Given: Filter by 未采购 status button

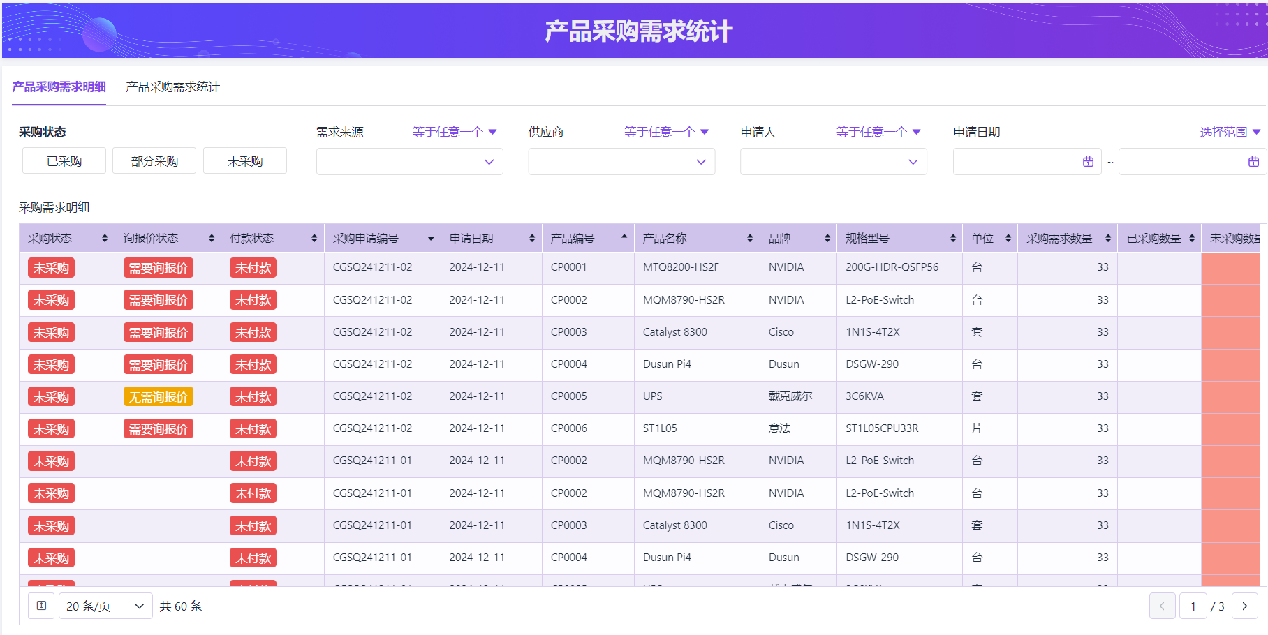Looking at the screenshot, I should (245, 161).
